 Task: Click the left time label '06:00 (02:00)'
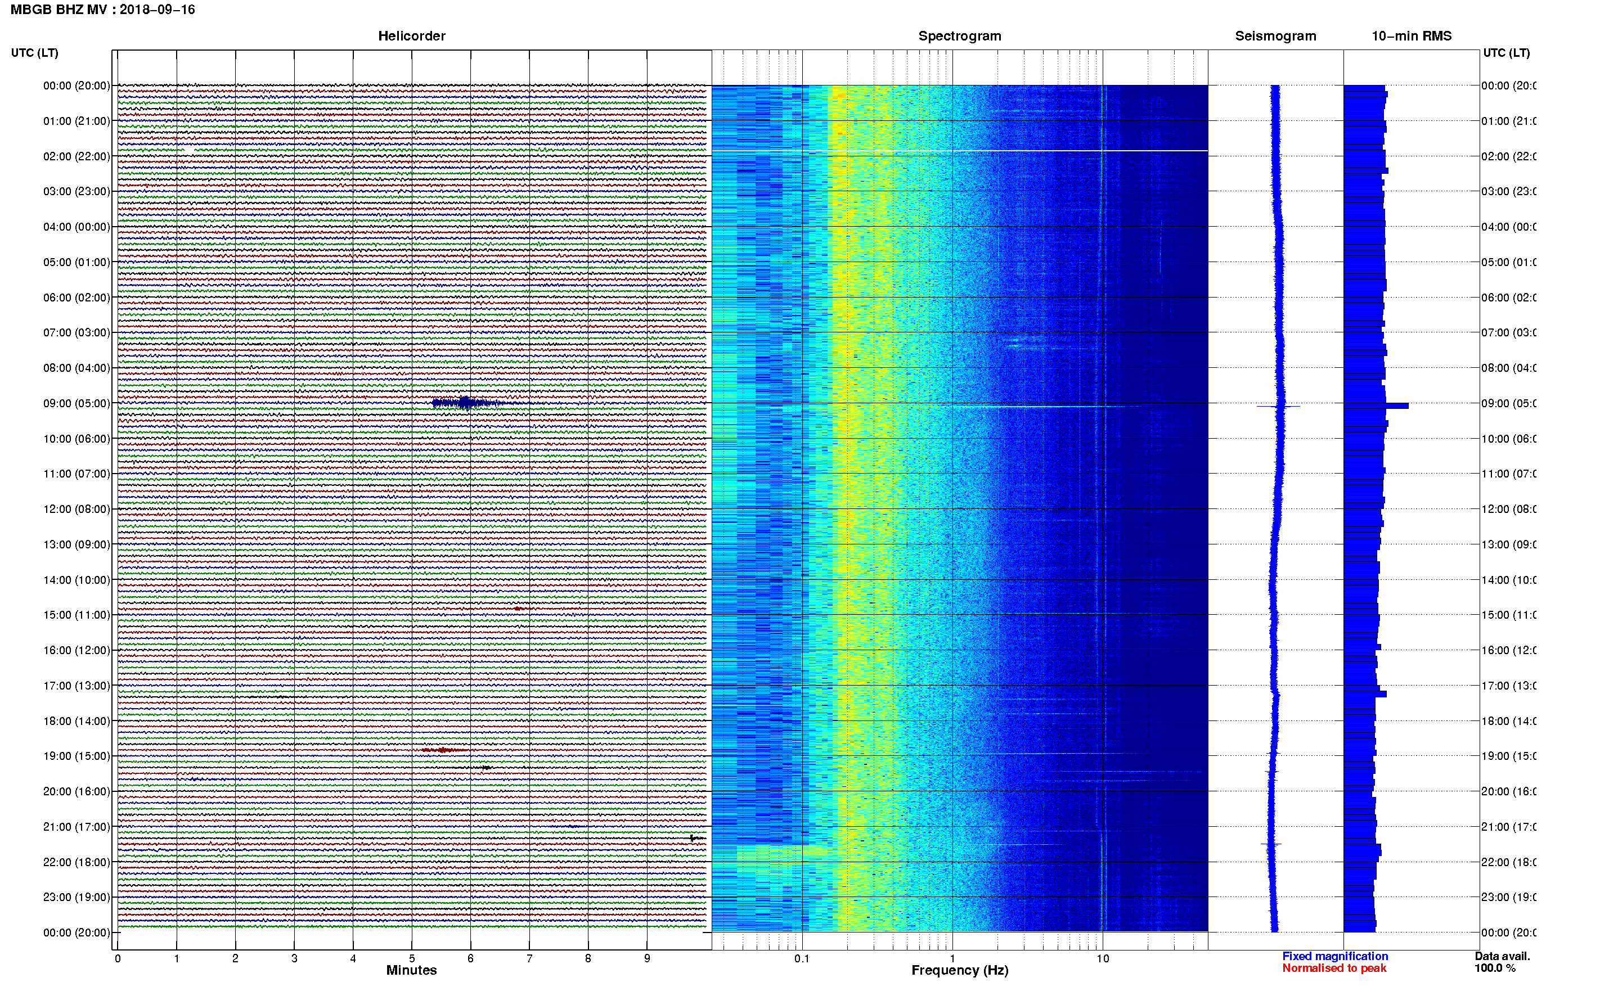77,298
